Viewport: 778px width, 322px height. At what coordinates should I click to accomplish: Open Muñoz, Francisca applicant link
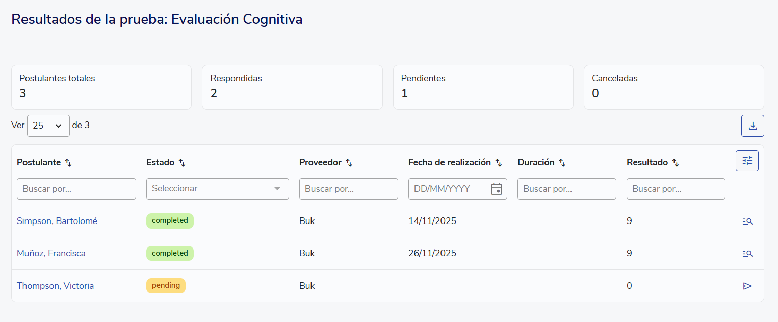[51, 253]
